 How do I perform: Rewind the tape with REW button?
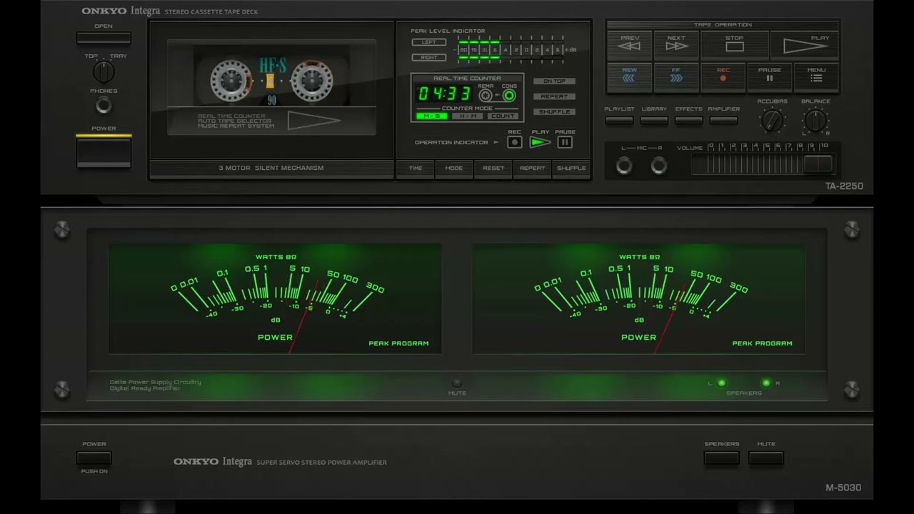[x=630, y=77]
